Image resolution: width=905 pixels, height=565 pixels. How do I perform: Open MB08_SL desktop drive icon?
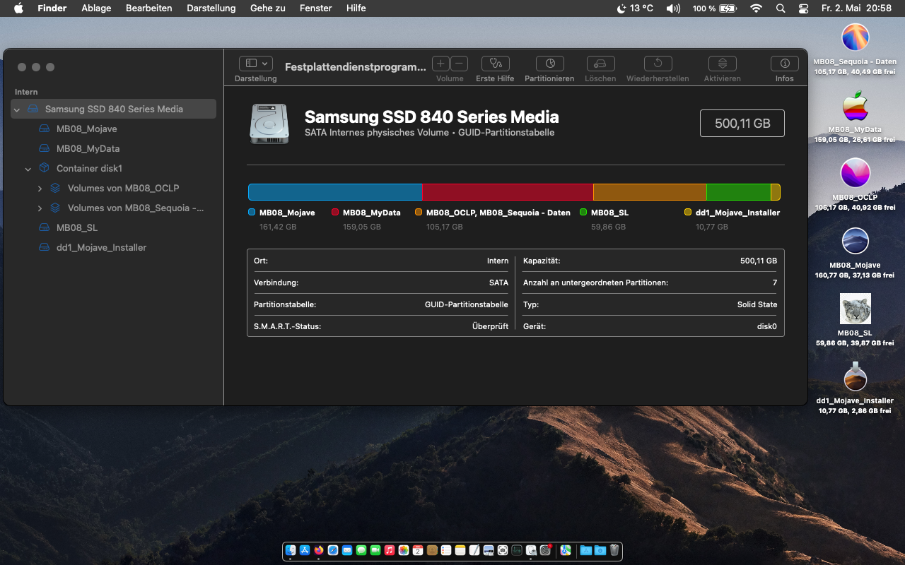(x=855, y=309)
